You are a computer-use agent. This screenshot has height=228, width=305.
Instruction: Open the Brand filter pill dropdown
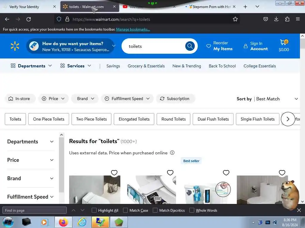(x=85, y=99)
